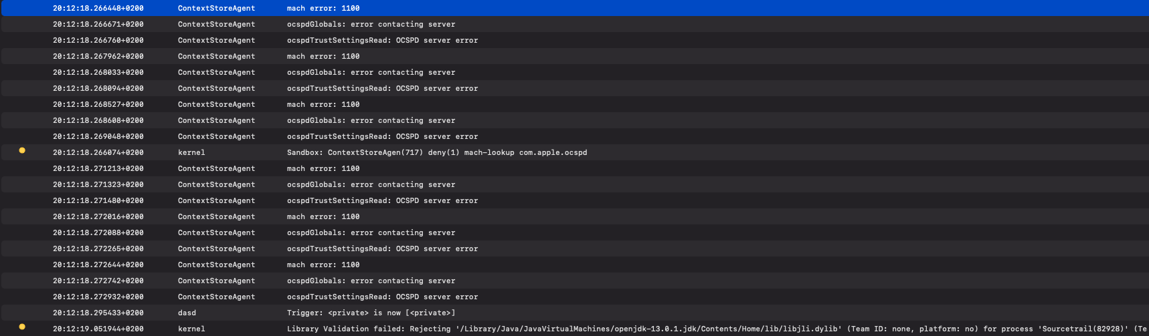Viewport: 1149px width, 336px height.
Task: Click the yellow dot beside the Library Validation entry
Action: click(22, 327)
